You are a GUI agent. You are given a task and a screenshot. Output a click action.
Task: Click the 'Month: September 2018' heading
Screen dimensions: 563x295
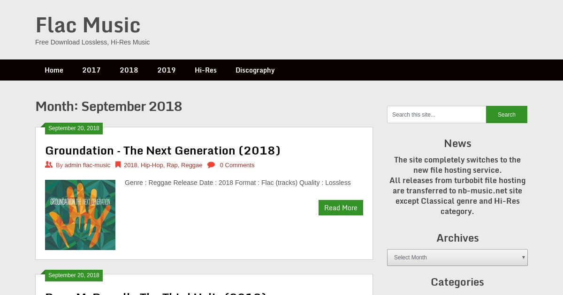tap(108, 106)
